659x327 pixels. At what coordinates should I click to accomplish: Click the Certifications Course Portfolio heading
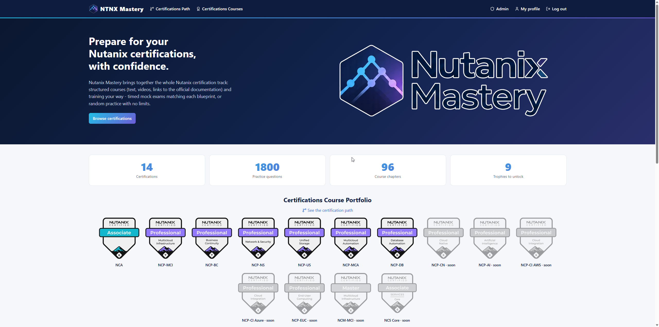327,200
